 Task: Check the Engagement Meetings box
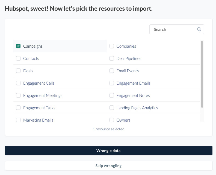coord(18,95)
